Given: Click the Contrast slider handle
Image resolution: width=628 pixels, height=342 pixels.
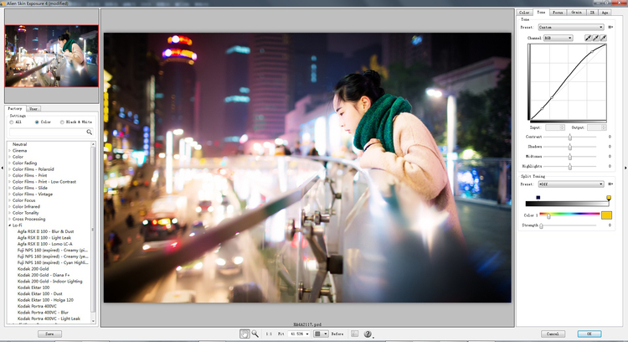Looking at the screenshot, I should coord(569,137).
